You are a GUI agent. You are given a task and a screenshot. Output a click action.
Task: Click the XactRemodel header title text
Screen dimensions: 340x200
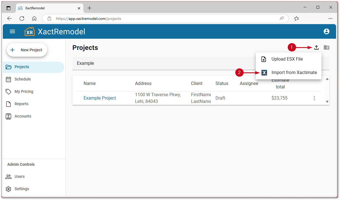click(61, 31)
